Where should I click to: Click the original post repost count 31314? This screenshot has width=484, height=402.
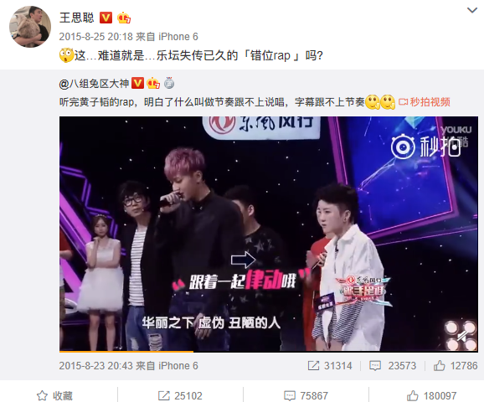pos(330,366)
